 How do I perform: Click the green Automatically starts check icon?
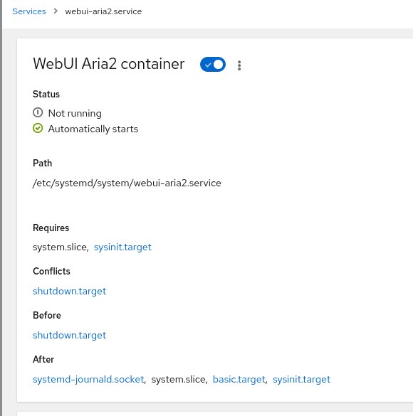pos(38,128)
